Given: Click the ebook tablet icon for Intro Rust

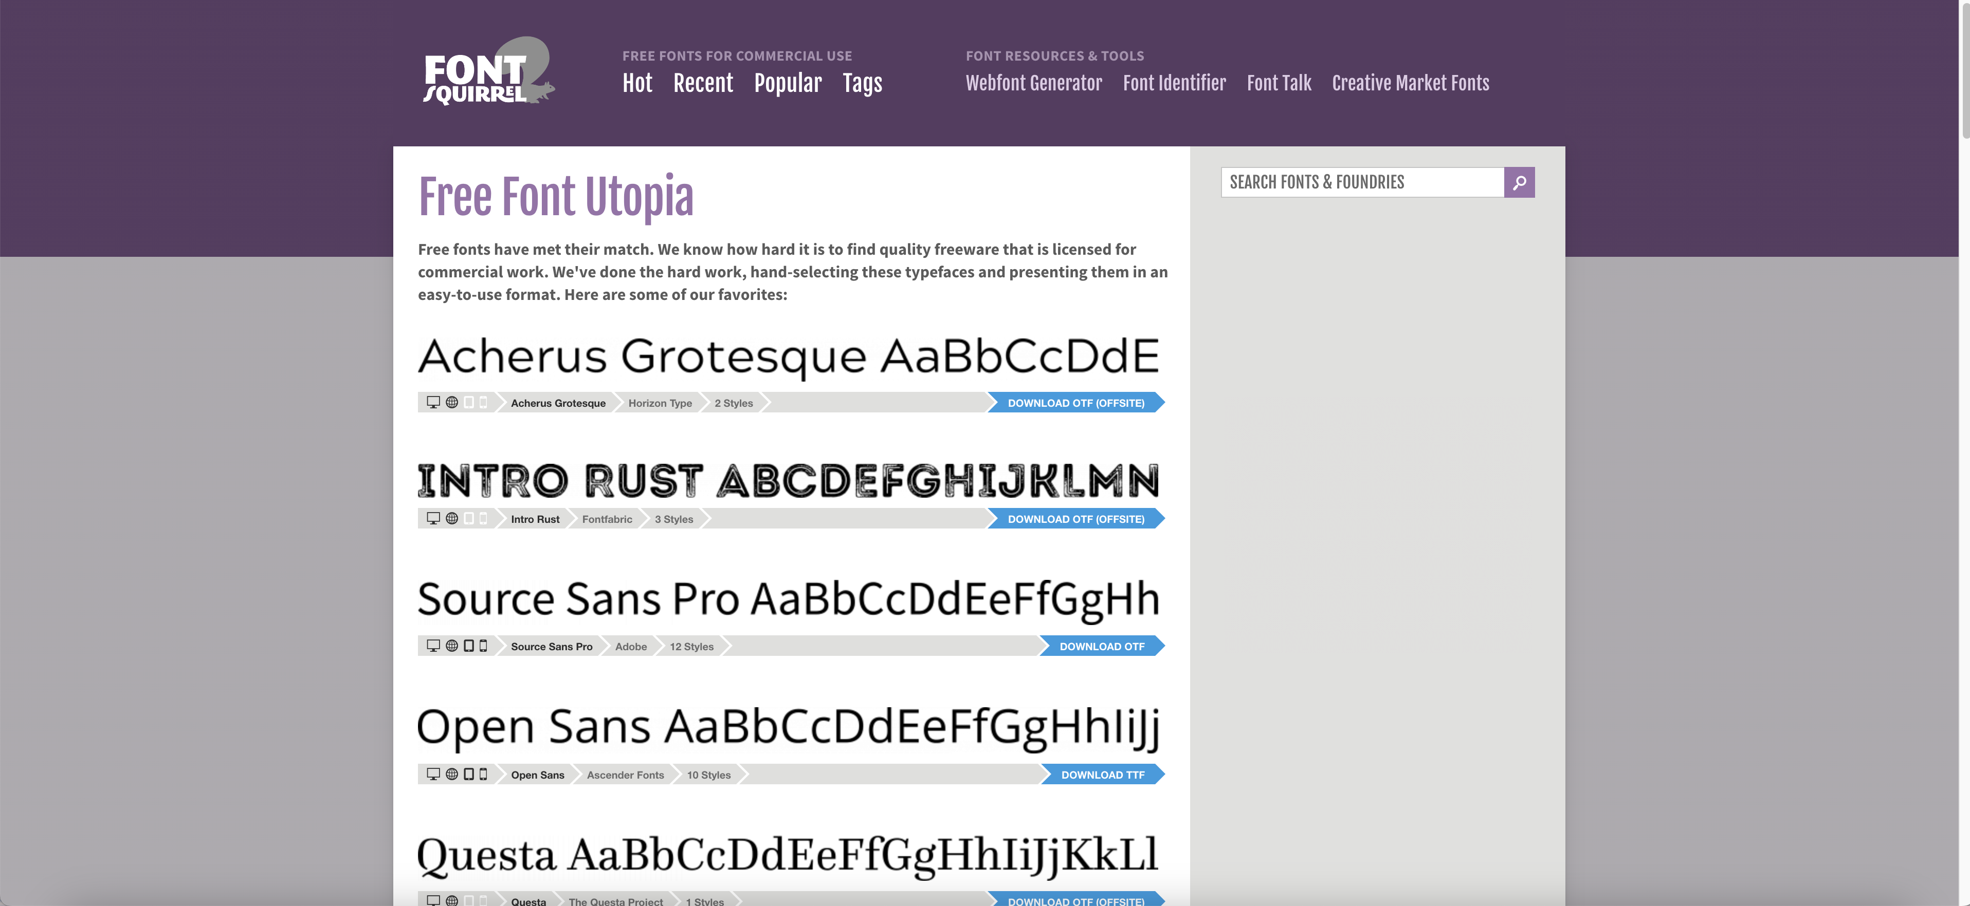Looking at the screenshot, I should (469, 519).
